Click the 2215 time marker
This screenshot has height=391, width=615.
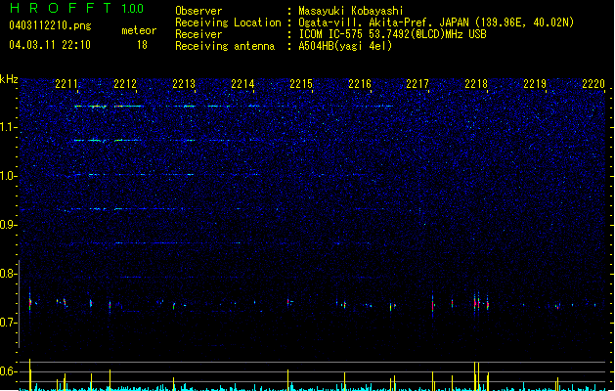301,84
